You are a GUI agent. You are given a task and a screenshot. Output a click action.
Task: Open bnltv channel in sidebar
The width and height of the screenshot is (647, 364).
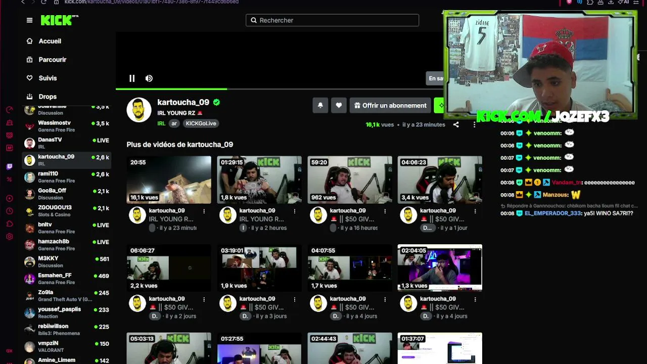[67, 227]
